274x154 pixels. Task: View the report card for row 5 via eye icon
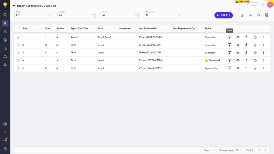(x=238, y=68)
